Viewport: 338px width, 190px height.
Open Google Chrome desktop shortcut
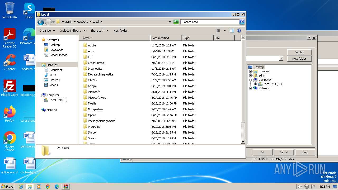(10, 141)
